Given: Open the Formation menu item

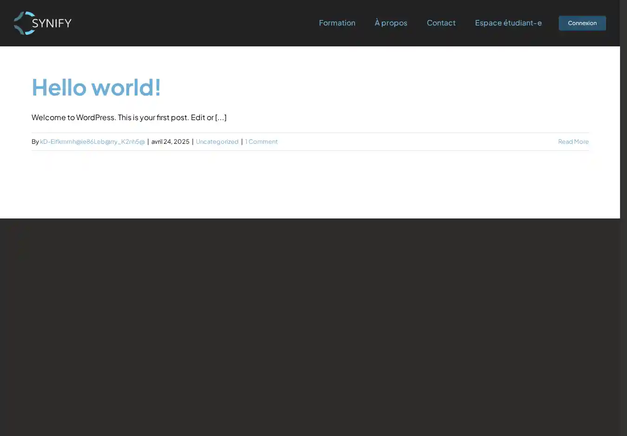Looking at the screenshot, I should (x=337, y=23).
